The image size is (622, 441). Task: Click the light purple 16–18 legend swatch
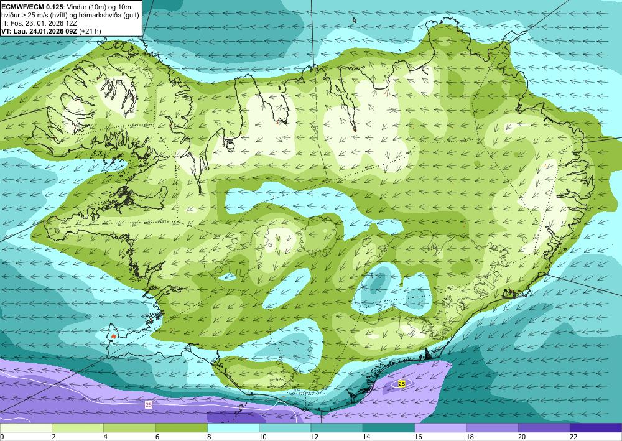pyautogui.click(x=440, y=428)
